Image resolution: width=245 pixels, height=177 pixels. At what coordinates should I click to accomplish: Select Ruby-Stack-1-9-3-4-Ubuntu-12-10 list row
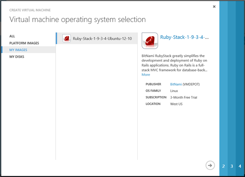click(x=97, y=38)
